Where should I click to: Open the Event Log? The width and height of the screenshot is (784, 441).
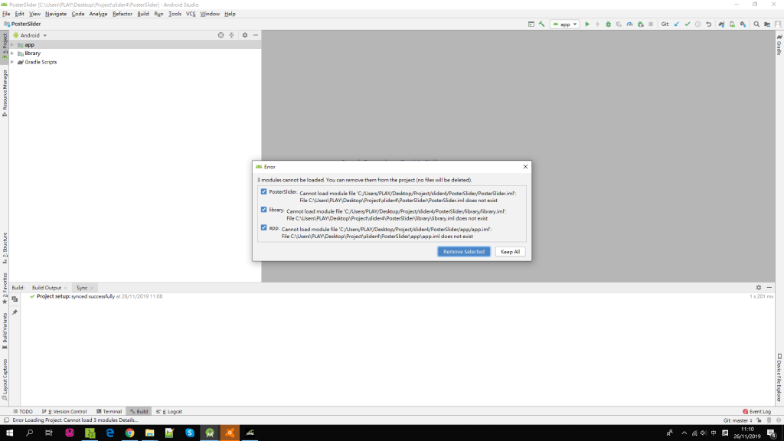[x=756, y=411]
